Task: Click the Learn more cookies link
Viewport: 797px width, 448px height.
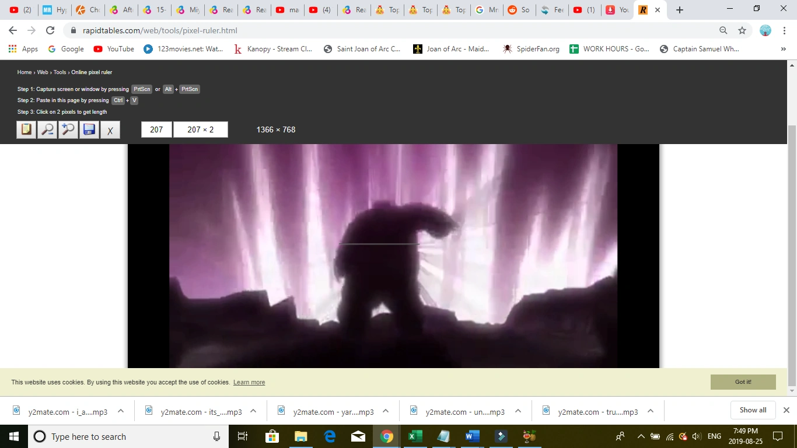Action: tap(249, 383)
